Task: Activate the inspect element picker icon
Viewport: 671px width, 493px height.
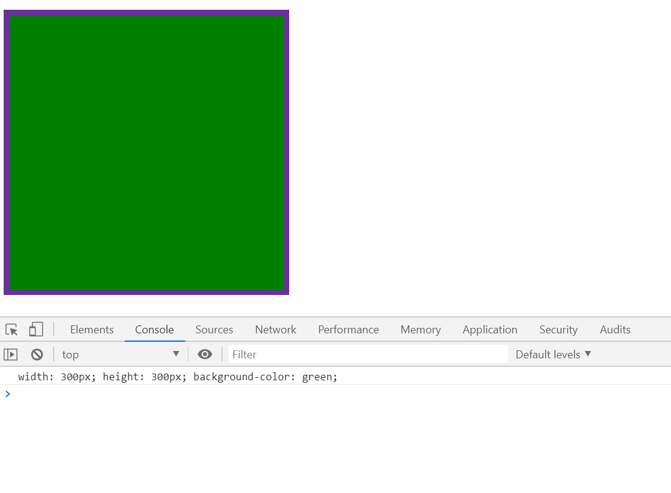Action: coord(12,330)
